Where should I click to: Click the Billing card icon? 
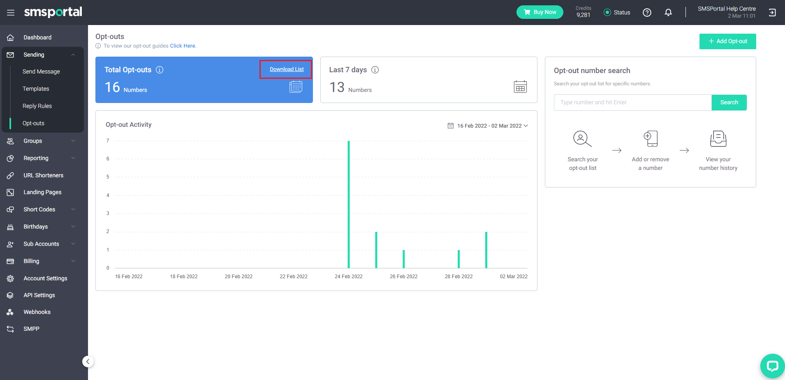(x=11, y=261)
